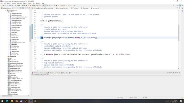This screenshot has height=103, width=184.
Task: Select Root.class in Package Explorer
Action: pyautogui.click(x=14, y=49)
